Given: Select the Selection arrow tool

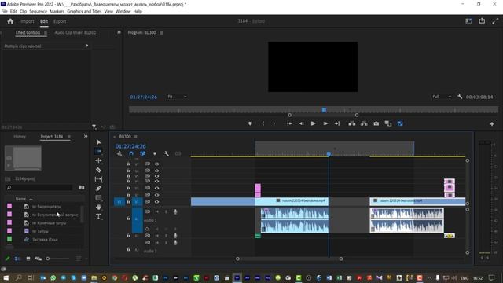Looking at the screenshot, I should coord(98,142).
